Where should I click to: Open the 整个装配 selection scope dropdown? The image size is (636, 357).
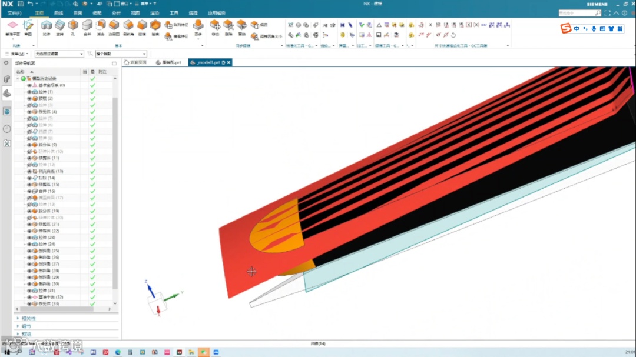121,54
